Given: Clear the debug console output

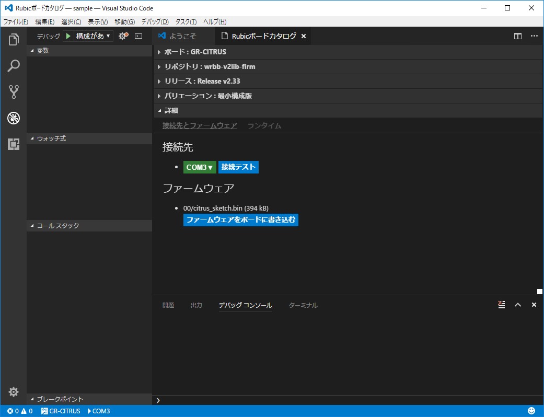Looking at the screenshot, I should coord(501,305).
